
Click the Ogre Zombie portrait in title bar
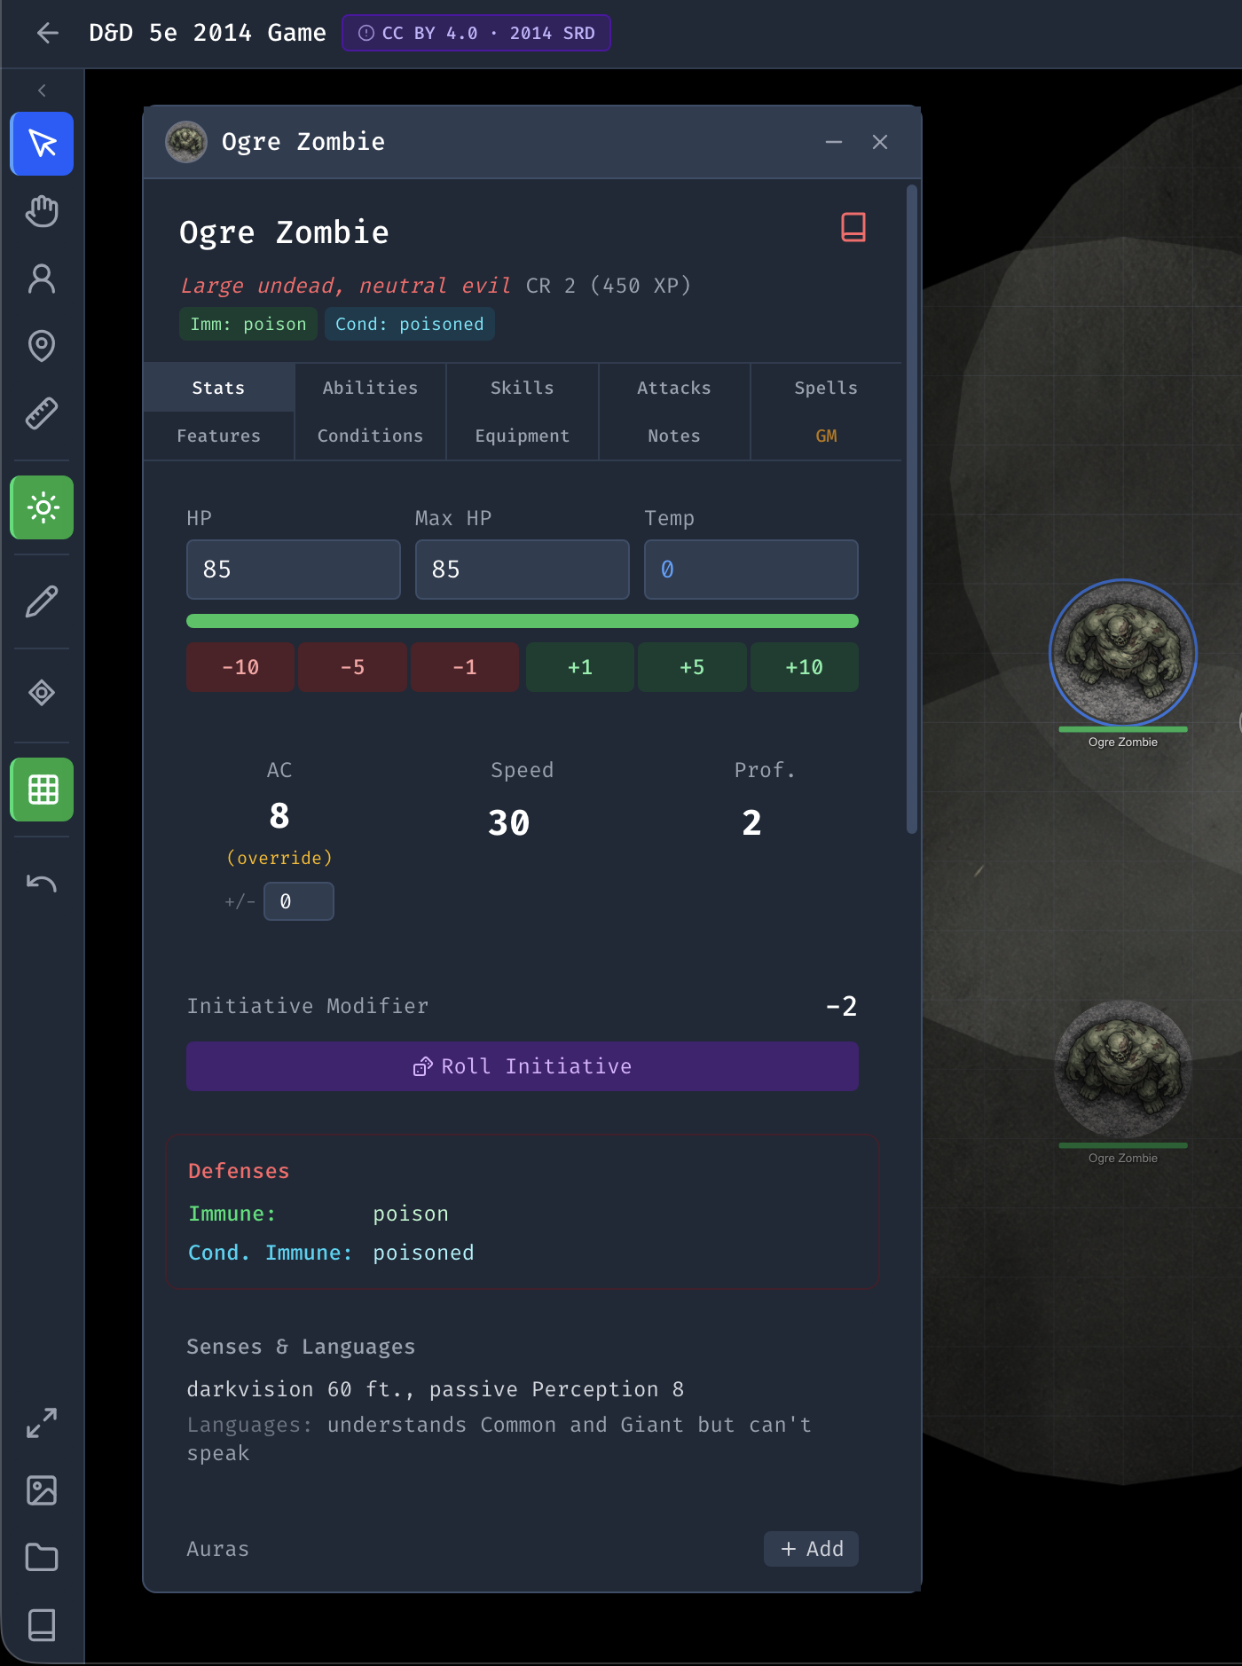pyautogui.click(x=186, y=142)
